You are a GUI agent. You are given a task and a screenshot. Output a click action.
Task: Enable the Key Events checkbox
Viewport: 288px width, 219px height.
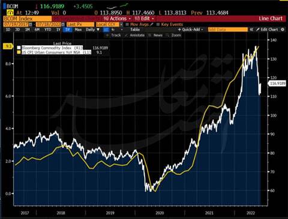pyautogui.click(x=158, y=25)
